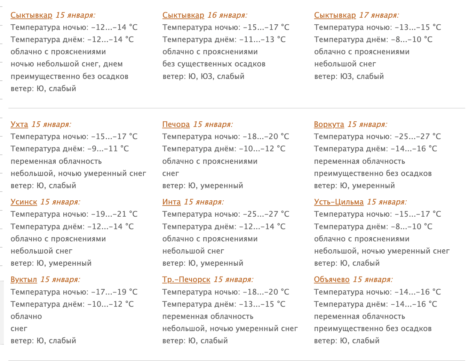Select the Воркута city link
Viewport: 469px width, 361px height.
tap(329, 125)
